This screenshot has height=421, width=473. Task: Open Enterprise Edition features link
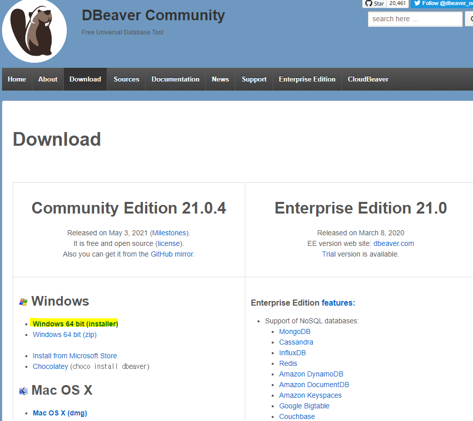338,303
